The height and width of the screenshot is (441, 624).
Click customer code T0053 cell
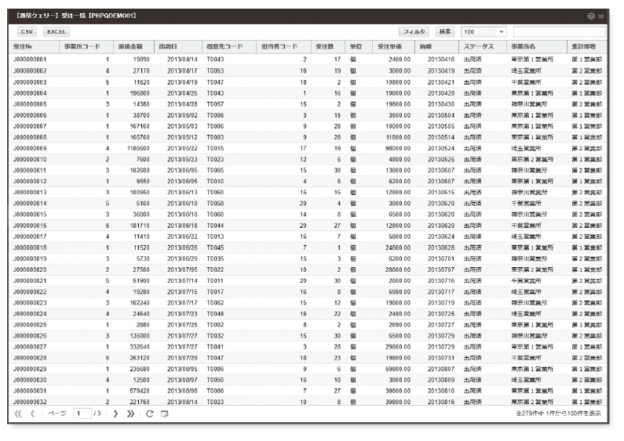215,70
